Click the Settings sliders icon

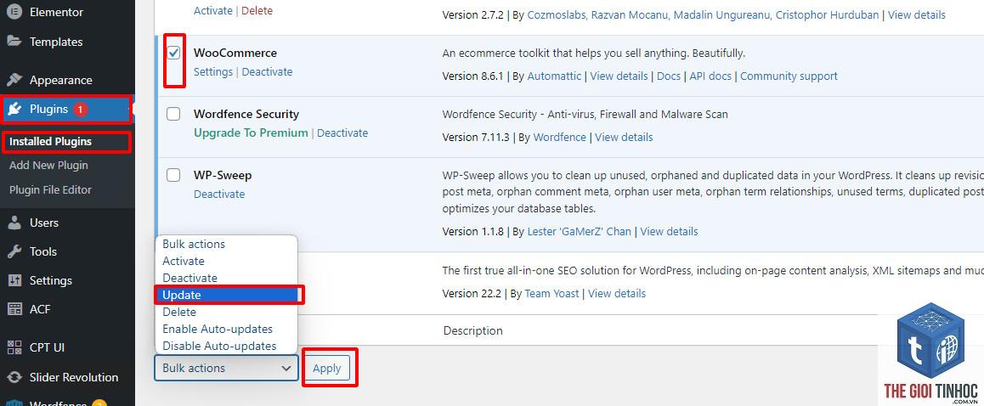click(x=14, y=280)
